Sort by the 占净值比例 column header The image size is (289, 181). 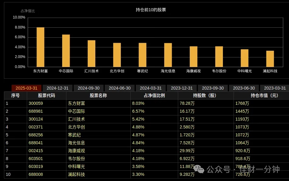(x=154, y=96)
